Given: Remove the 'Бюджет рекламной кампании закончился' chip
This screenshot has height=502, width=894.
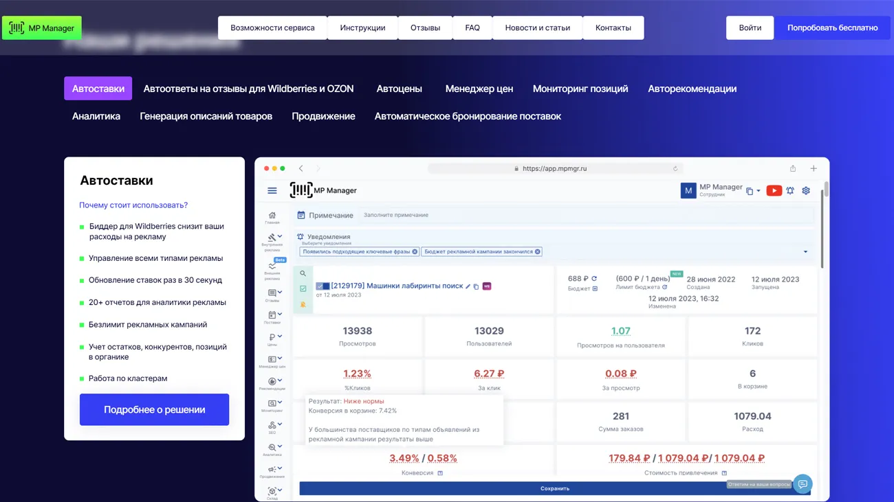Looking at the screenshot, I should (538, 252).
